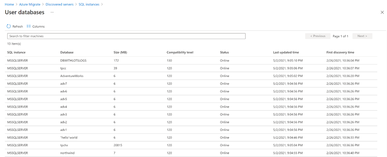Sort by Compatibility level column header
The height and width of the screenshot is (157, 387).
point(180,53)
